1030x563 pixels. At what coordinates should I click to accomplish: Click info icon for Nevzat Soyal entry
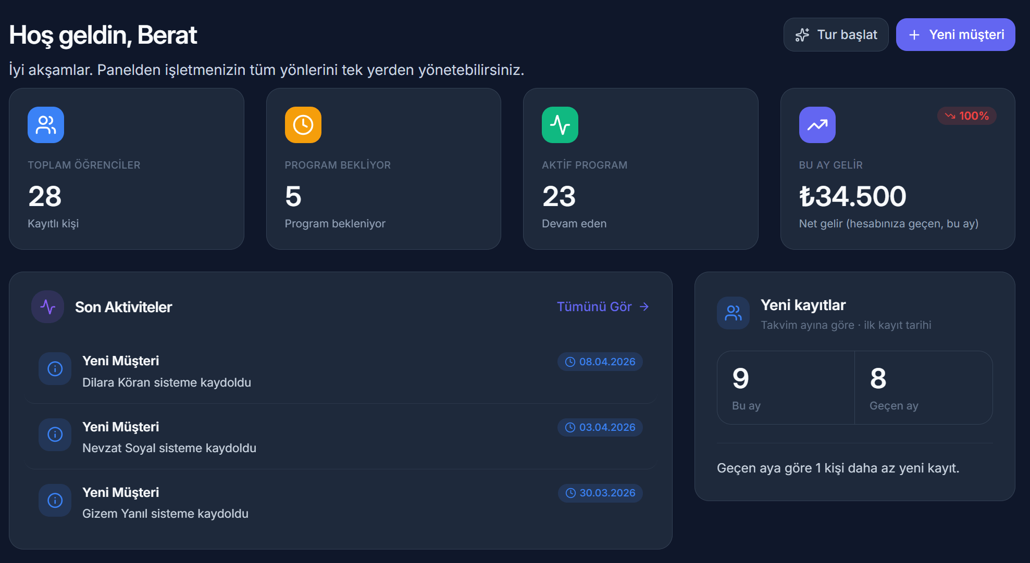click(55, 434)
